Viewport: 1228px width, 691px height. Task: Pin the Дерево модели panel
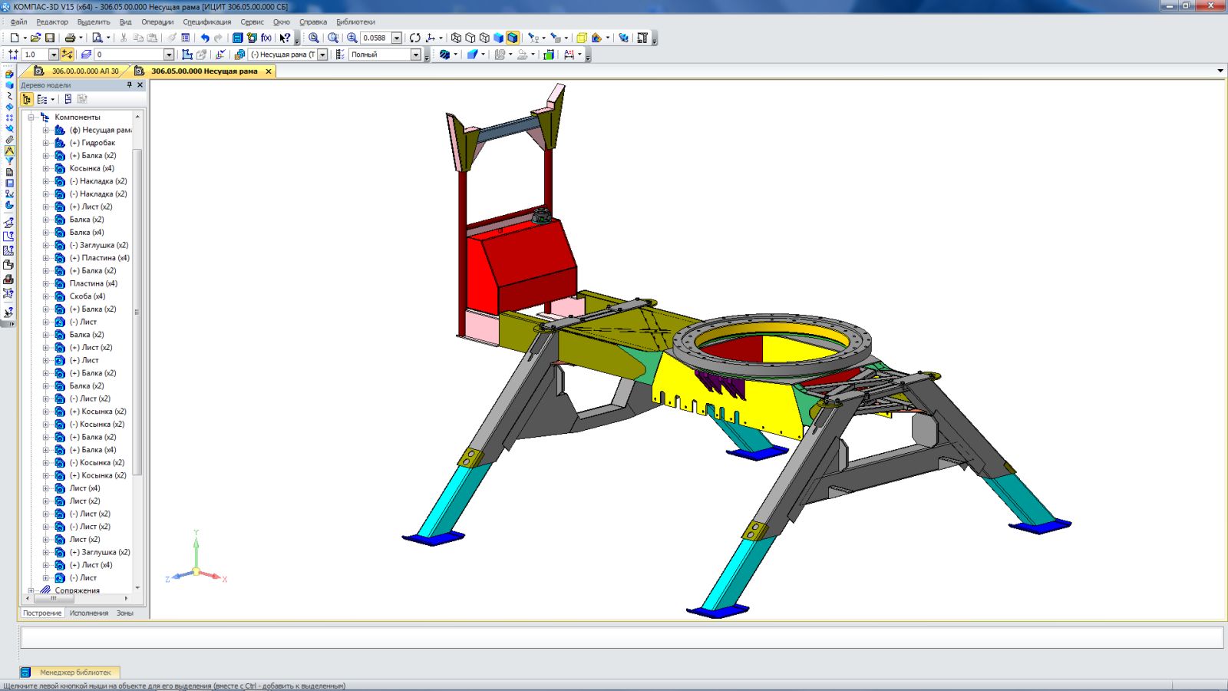click(x=129, y=85)
